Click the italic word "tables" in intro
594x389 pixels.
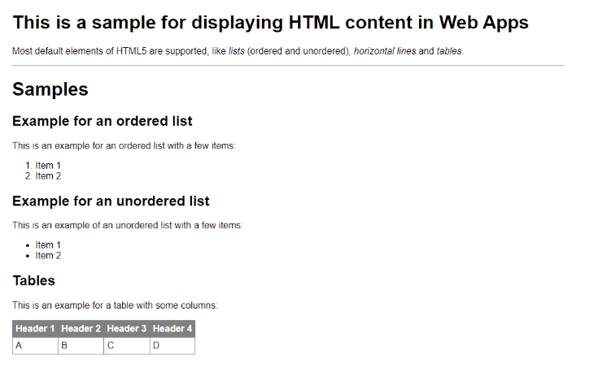pyautogui.click(x=449, y=51)
